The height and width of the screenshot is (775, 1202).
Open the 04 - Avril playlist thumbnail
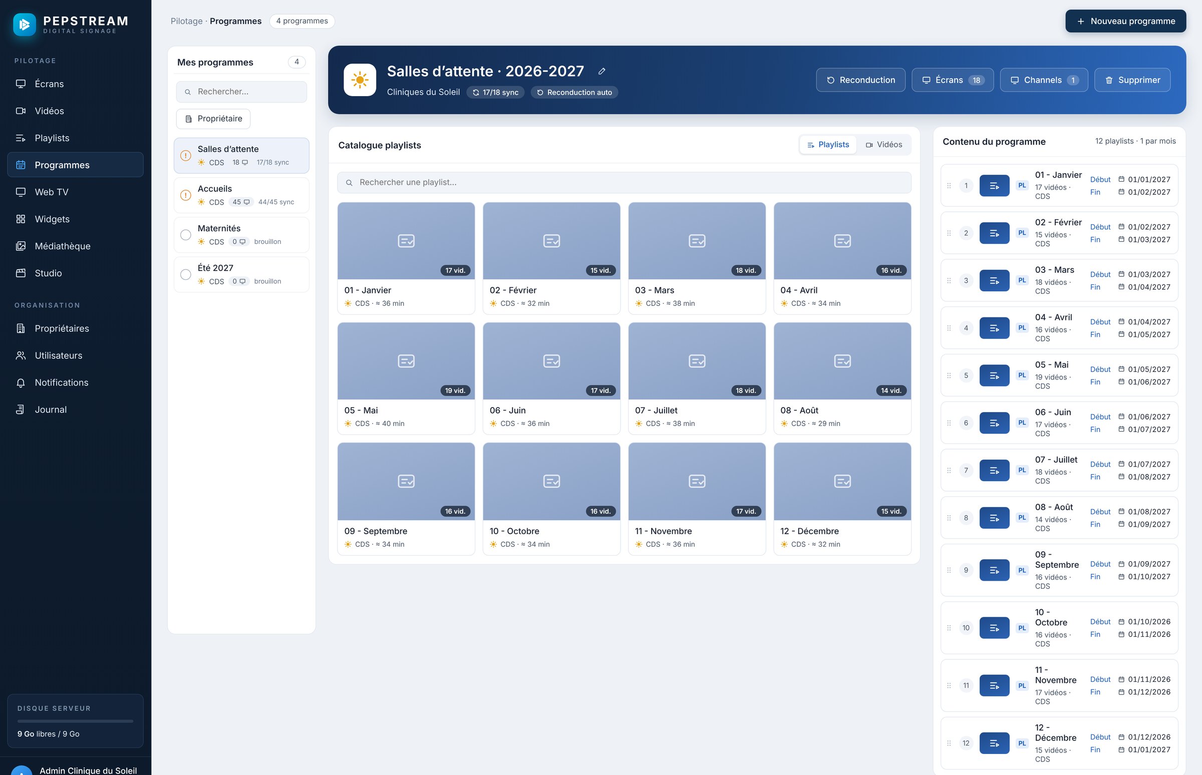[x=842, y=241]
